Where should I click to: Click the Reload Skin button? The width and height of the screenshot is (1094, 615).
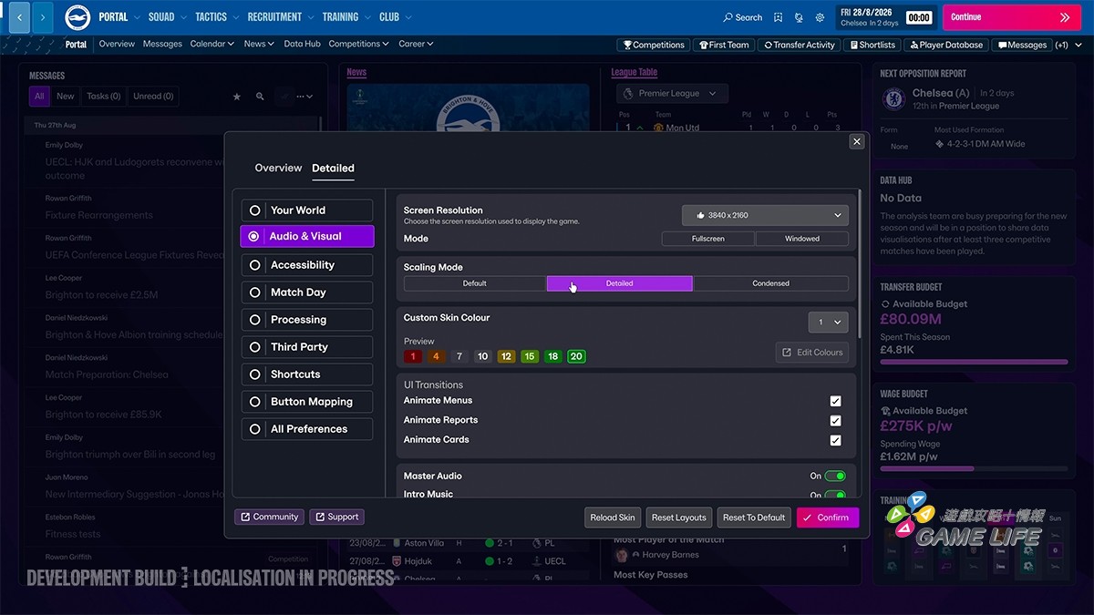point(613,518)
